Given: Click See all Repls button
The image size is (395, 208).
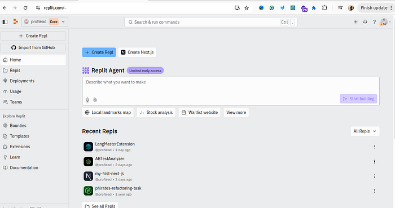Looking at the screenshot, I should [100, 205].
